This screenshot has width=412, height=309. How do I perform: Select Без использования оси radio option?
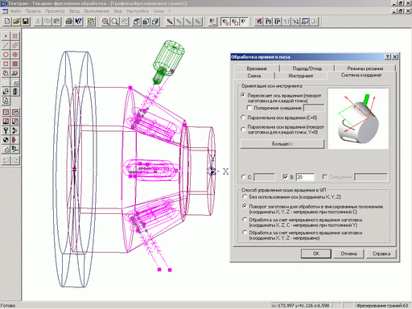pos(245,197)
